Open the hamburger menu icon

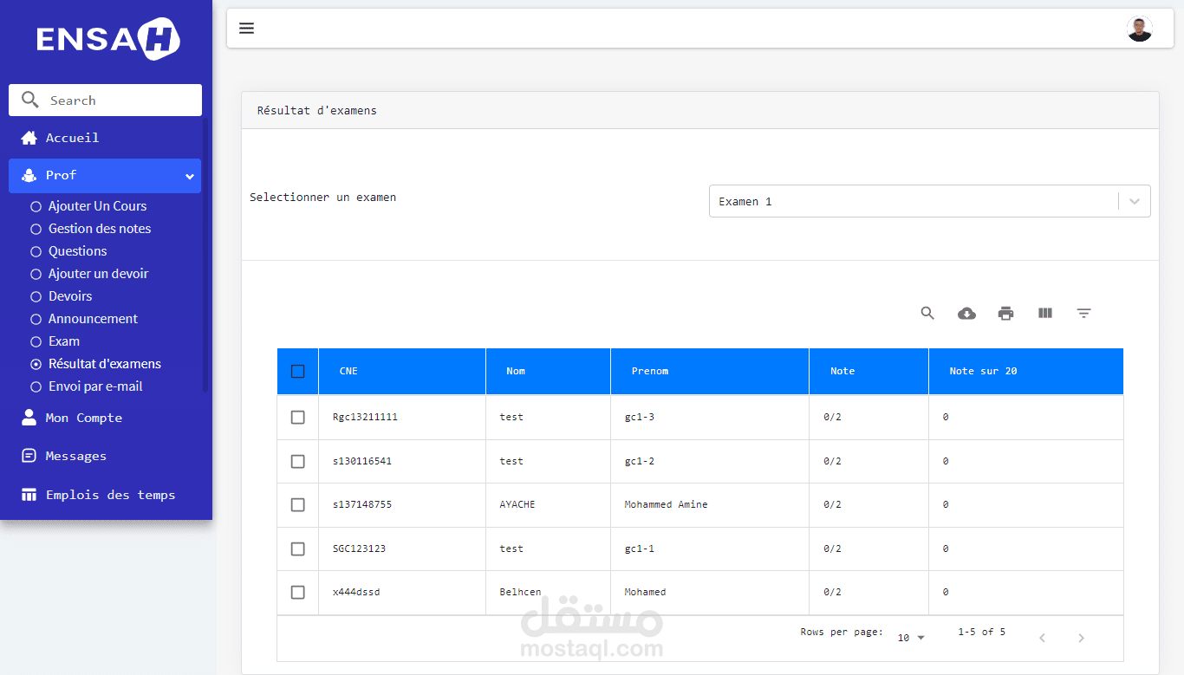[x=246, y=29]
